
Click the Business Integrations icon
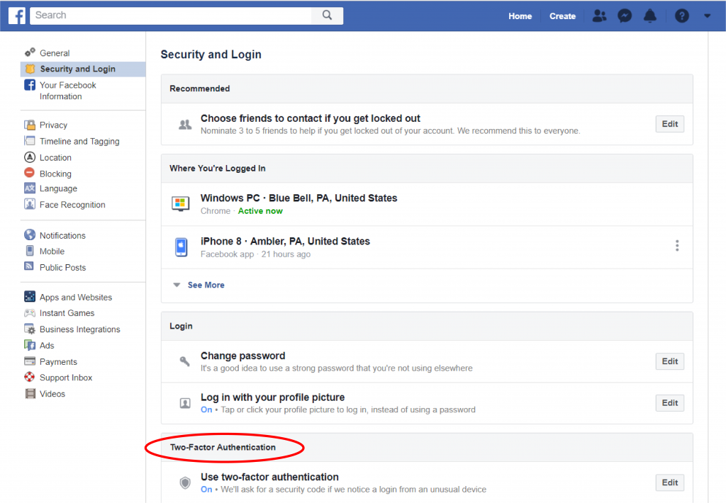pos(30,329)
